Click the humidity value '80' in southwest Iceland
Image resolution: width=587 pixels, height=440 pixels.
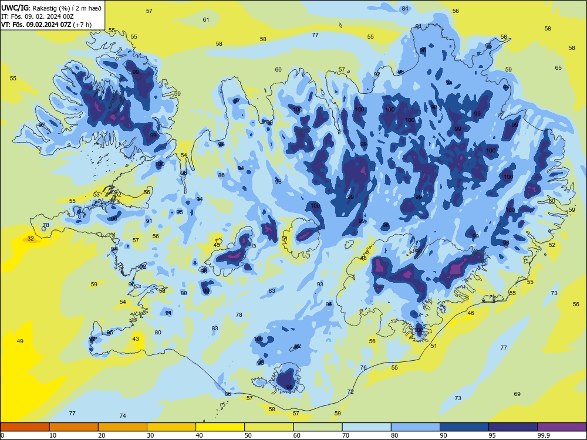coord(158,332)
